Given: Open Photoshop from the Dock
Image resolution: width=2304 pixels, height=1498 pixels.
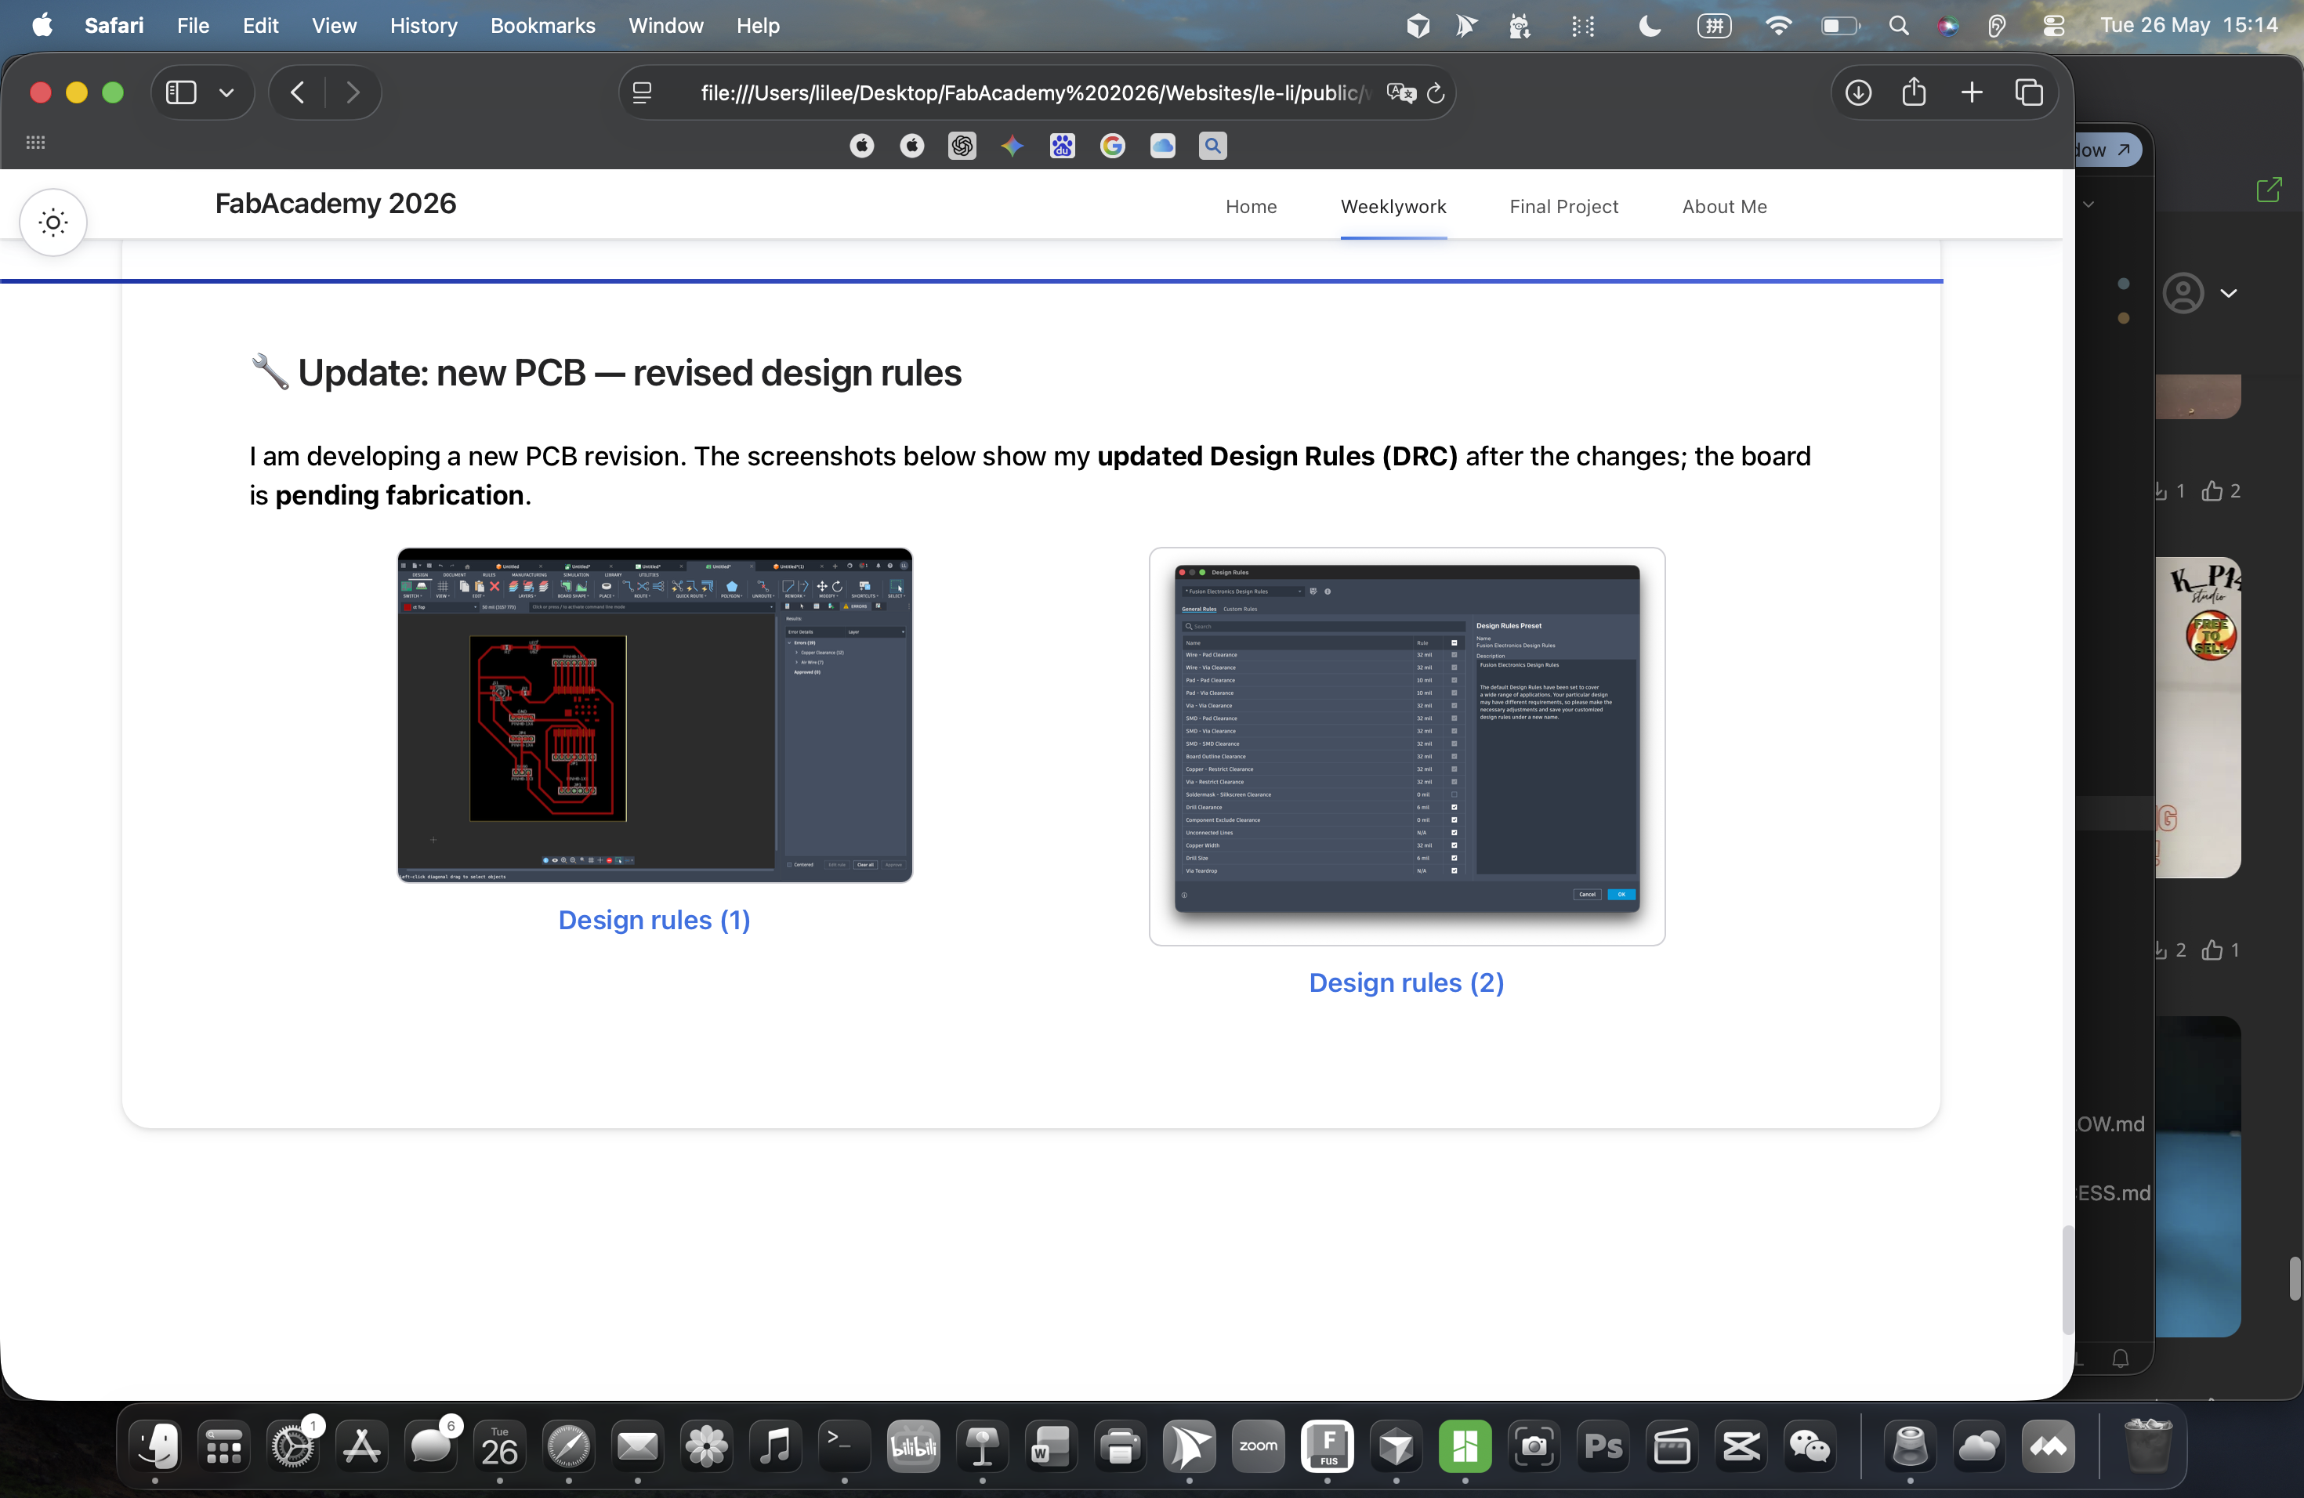Looking at the screenshot, I should (x=1603, y=1447).
